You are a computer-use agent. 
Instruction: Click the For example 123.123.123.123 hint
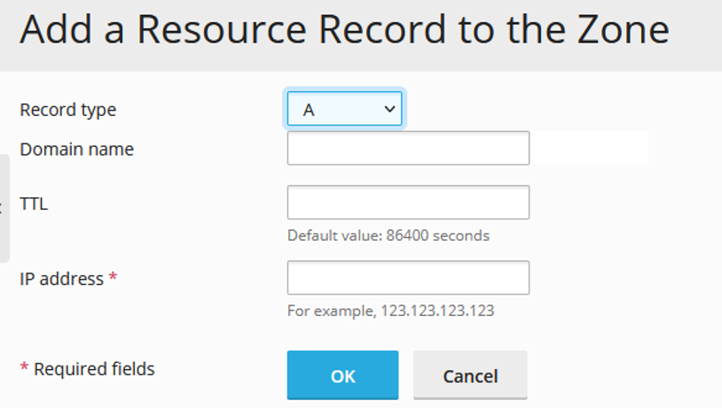[390, 311]
